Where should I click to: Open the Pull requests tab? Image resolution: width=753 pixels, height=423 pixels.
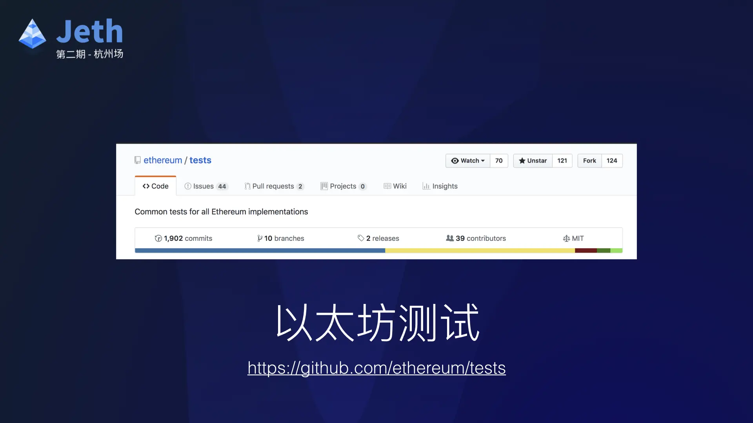[x=274, y=186]
